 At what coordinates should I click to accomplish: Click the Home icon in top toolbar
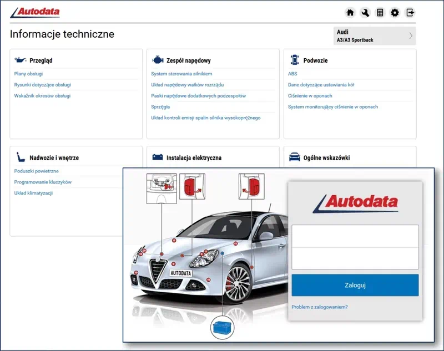coord(350,13)
